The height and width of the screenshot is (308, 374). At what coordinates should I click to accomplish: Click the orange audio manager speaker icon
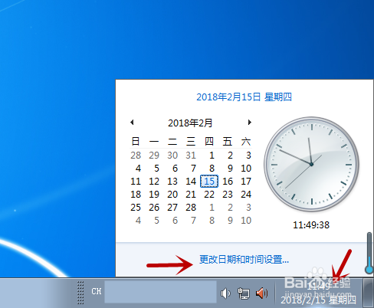pos(262,293)
